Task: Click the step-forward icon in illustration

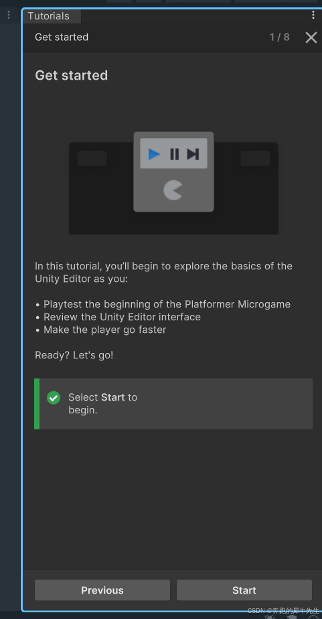Action: tap(193, 154)
